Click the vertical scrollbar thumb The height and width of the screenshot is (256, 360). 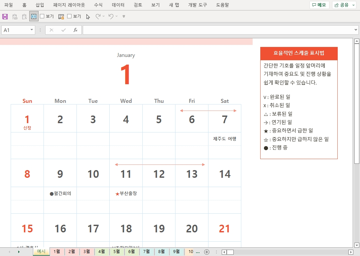point(357,104)
